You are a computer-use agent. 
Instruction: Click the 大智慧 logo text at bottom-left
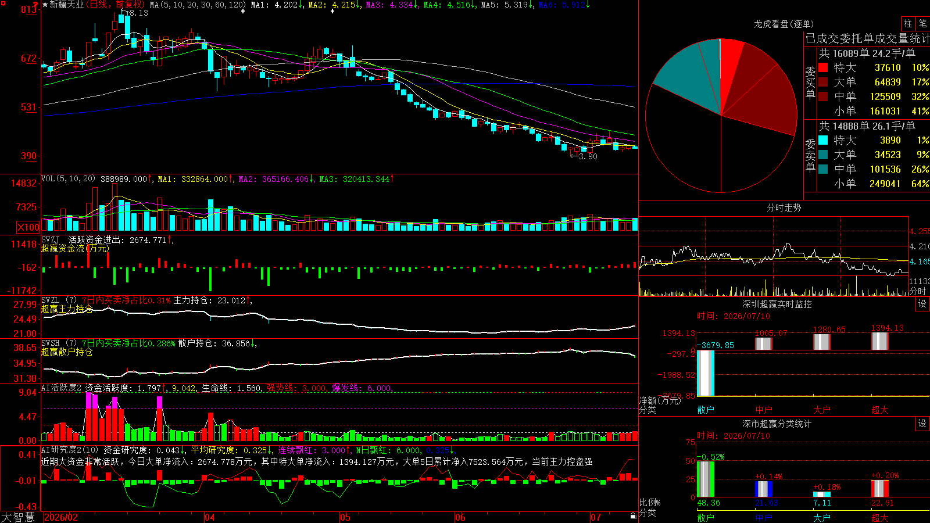click(18, 517)
